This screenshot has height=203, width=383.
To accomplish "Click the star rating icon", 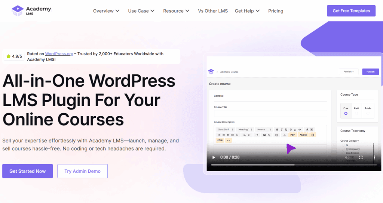I will 8,56.
